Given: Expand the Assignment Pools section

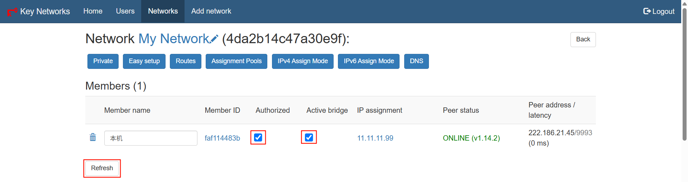Looking at the screenshot, I should click(236, 61).
